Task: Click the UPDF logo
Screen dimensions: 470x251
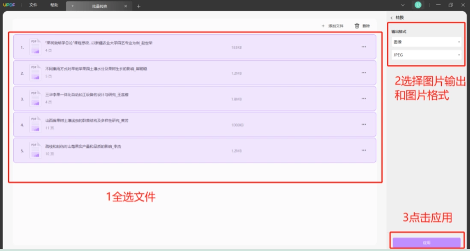Action: point(9,5)
